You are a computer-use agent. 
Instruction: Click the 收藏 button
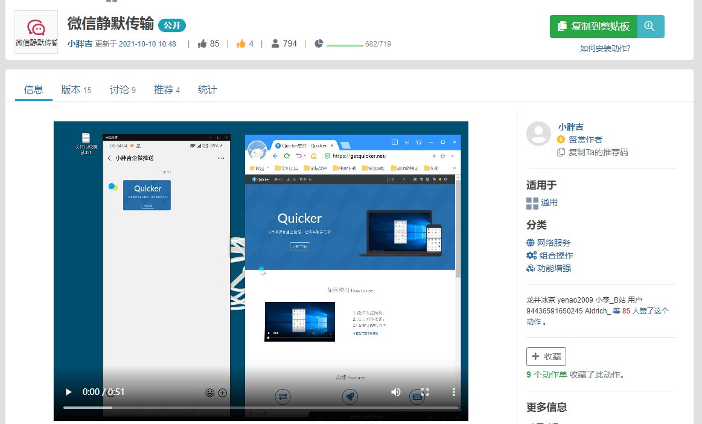tap(546, 357)
